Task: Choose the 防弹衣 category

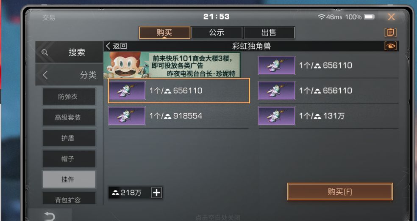Action: coord(69,97)
